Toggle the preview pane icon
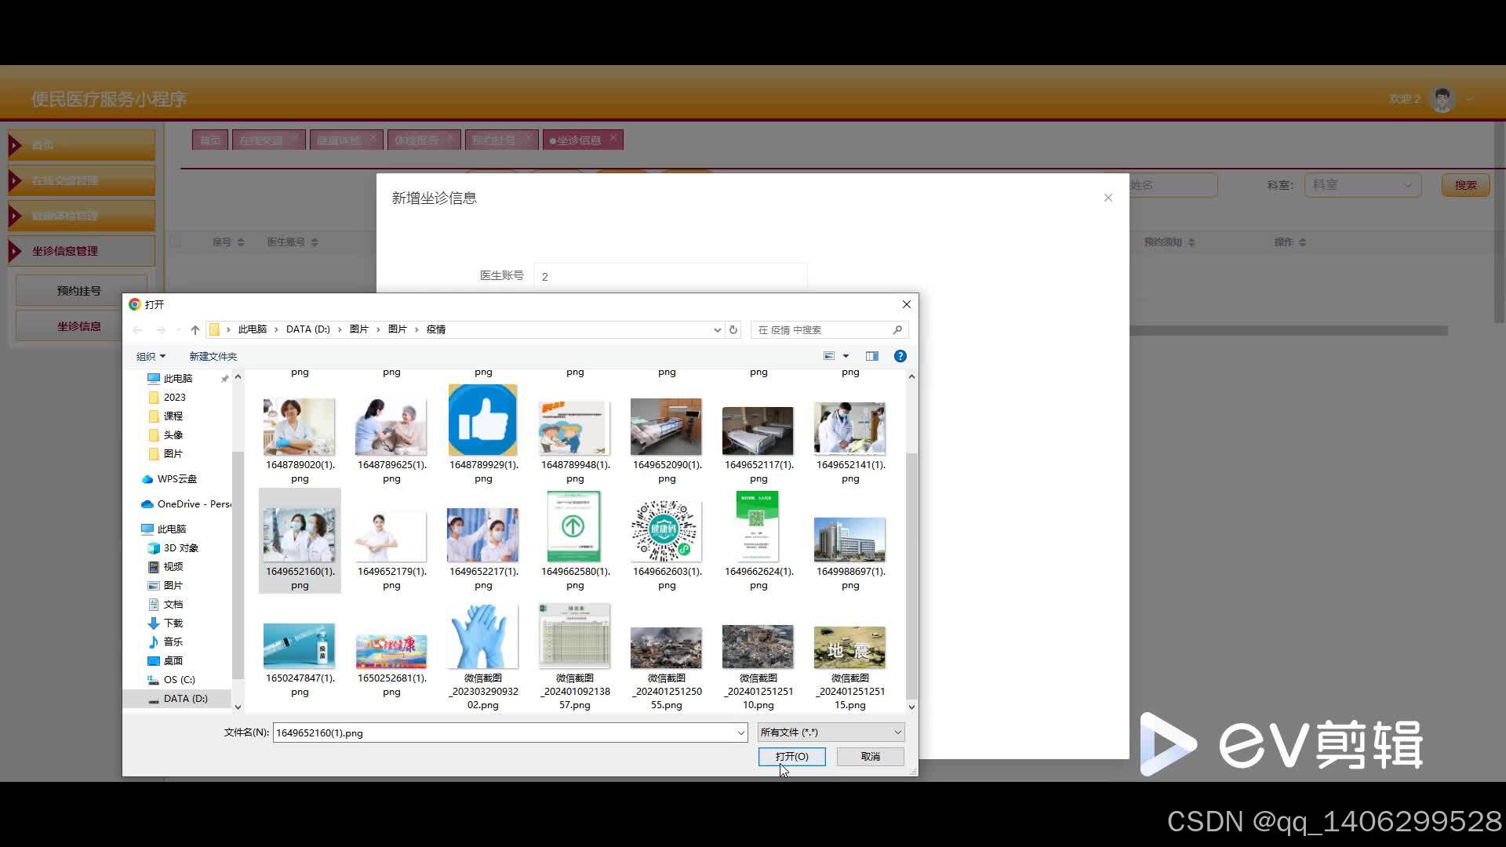1506x847 pixels. coord(871,356)
